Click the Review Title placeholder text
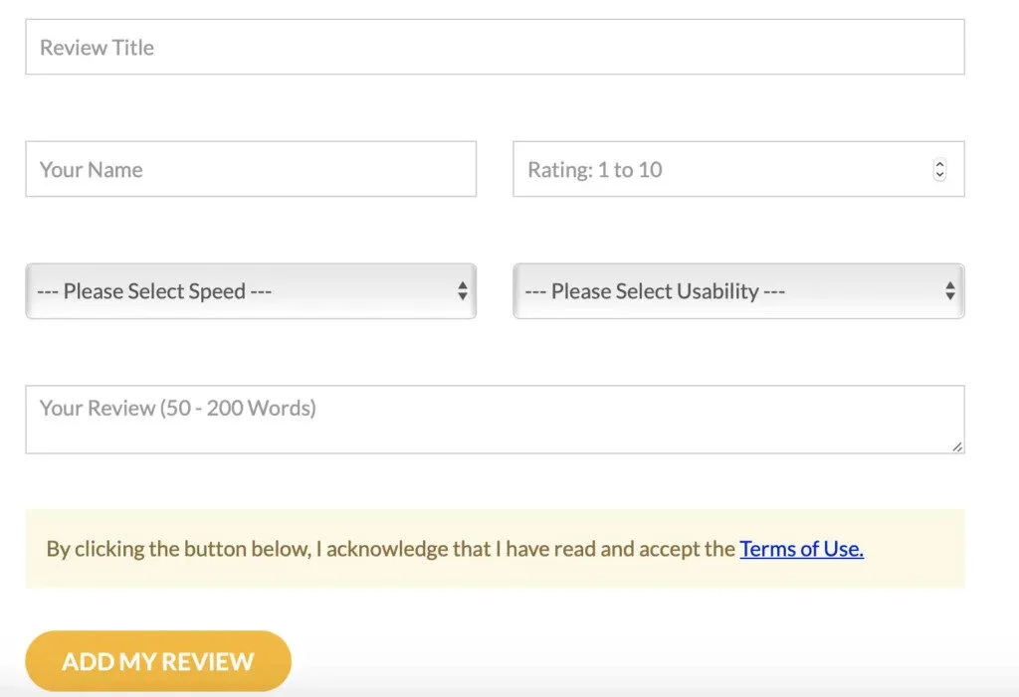 97,47
